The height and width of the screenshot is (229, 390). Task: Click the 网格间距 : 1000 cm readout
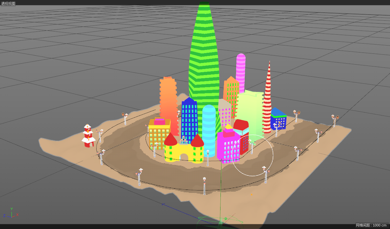point(371,225)
